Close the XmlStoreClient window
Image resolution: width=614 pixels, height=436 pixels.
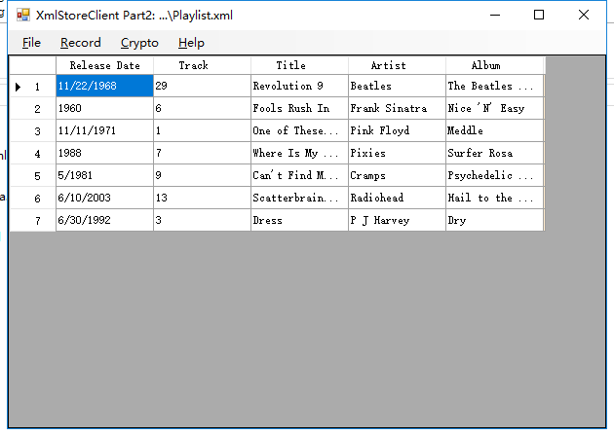coord(584,15)
